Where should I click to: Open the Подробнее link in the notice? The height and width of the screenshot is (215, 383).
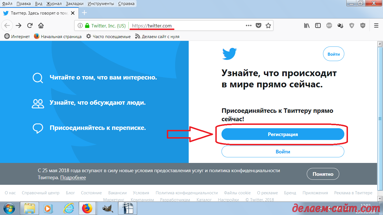tap(73, 177)
